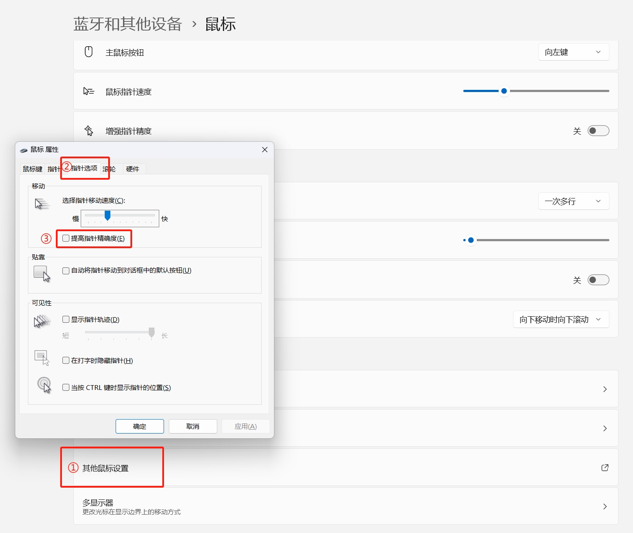Viewport: 633px width, 533px height.
Task: Click the pointer speed motion icon in dialog
Action: pyautogui.click(x=42, y=204)
